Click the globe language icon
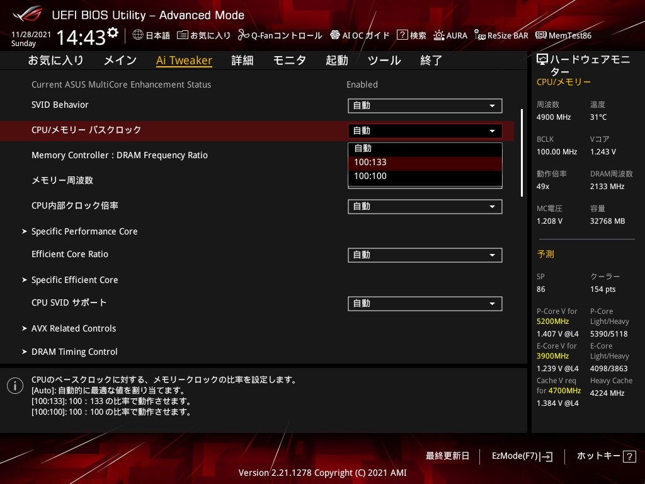This screenshot has height=484, width=645. (138, 35)
